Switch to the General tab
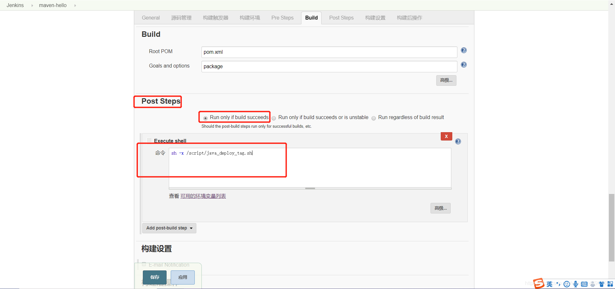This screenshot has height=289, width=615. click(151, 18)
